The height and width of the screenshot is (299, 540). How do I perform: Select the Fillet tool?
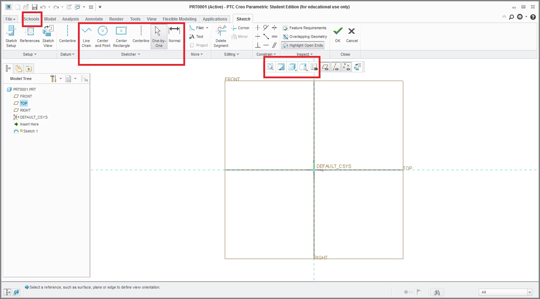point(197,28)
